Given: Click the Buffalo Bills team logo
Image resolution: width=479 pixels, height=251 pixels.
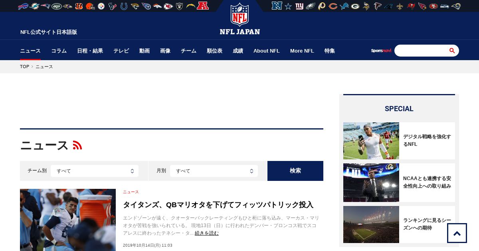Looking at the screenshot, I should (x=23, y=6).
